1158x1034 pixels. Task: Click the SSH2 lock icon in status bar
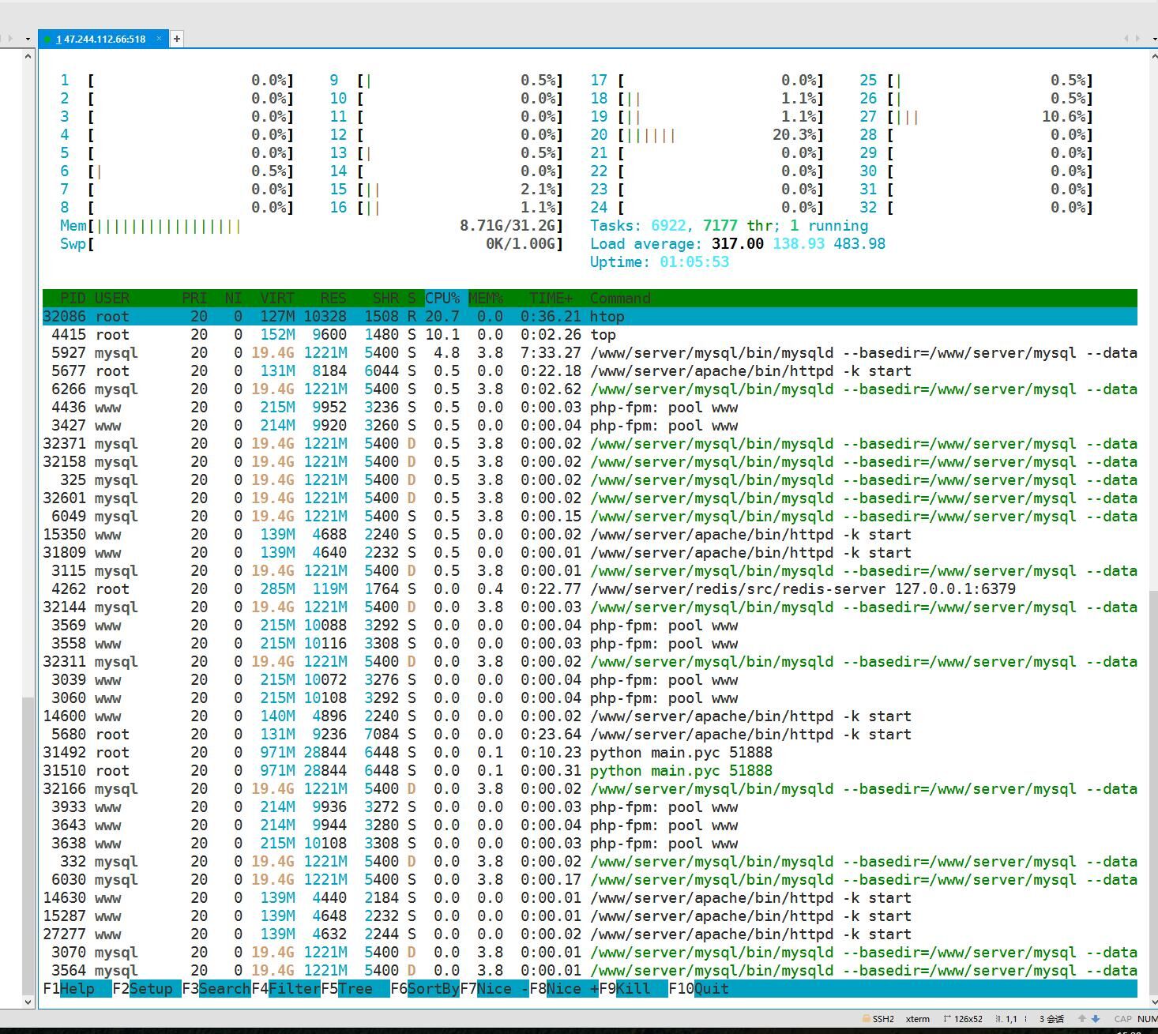coord(867,1019)
